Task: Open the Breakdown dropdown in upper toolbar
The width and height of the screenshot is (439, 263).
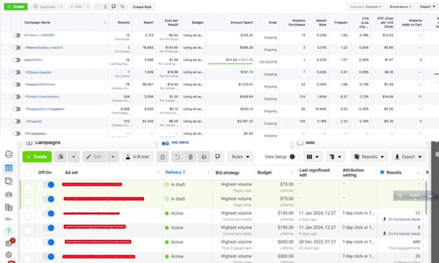Action: click(x=401, y=6)
